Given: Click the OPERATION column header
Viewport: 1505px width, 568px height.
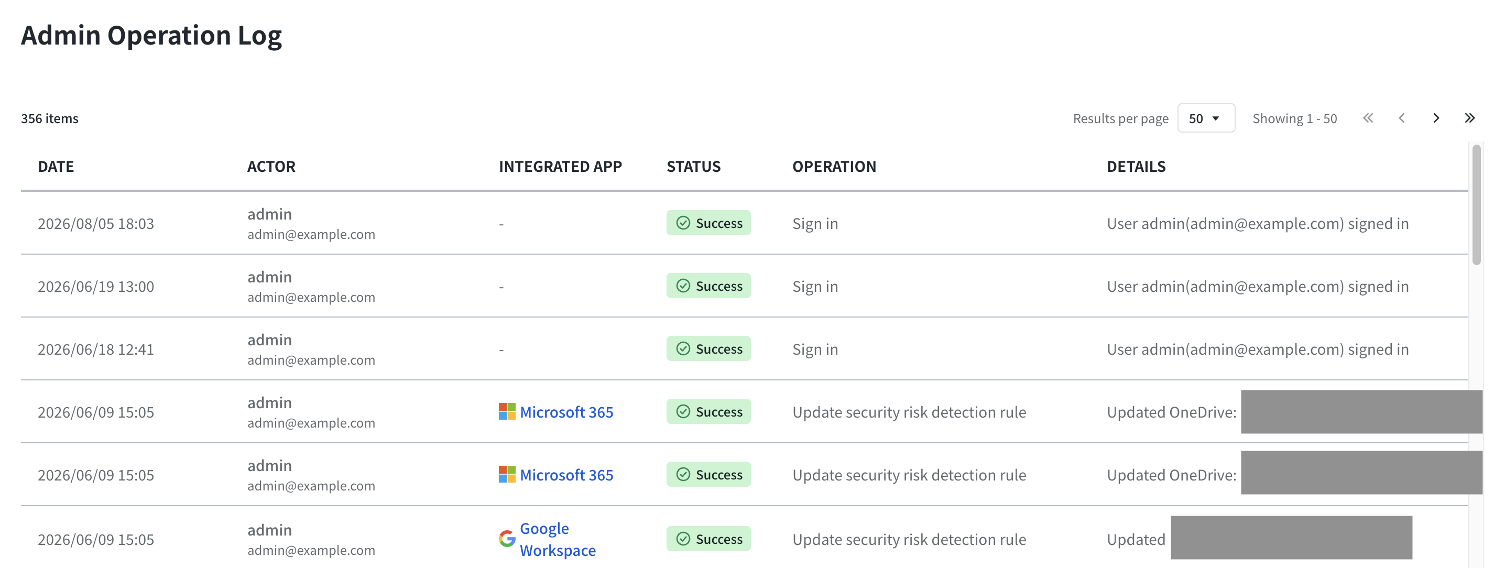Looking at the screenshot, I should click(x=834, y=167).
